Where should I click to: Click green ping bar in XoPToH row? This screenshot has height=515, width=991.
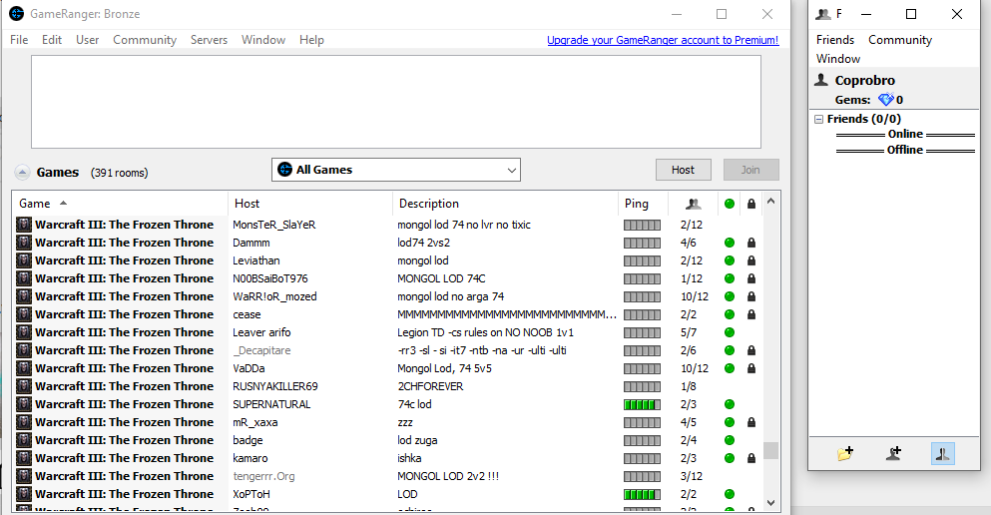pos(642,494)
